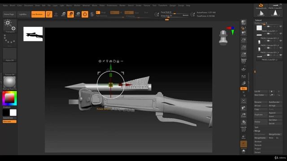Activate Edit mode button in top shelf

[x=49, y=14]
